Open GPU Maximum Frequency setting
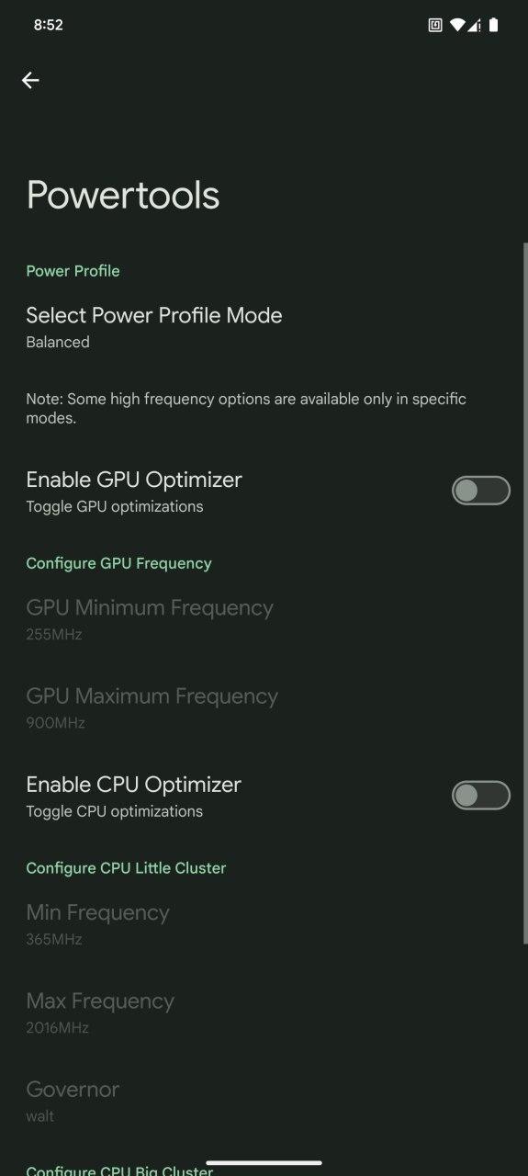Viewport: 528px width, 1176px height. point(264,707)
